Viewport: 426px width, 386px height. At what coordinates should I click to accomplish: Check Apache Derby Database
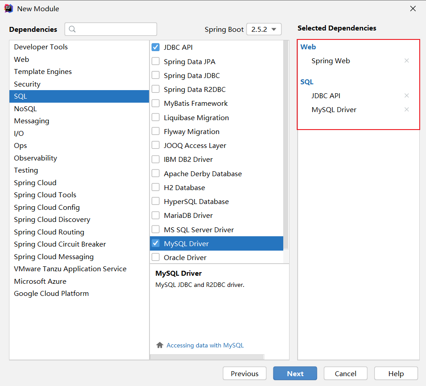156,173
